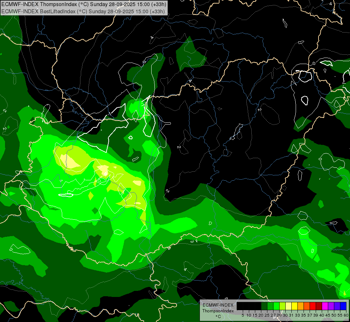Pick the magenta 40–45 legend swatch
Image resolution: width=350 pixels, height=322 pixels.
(x=325, y=306)
